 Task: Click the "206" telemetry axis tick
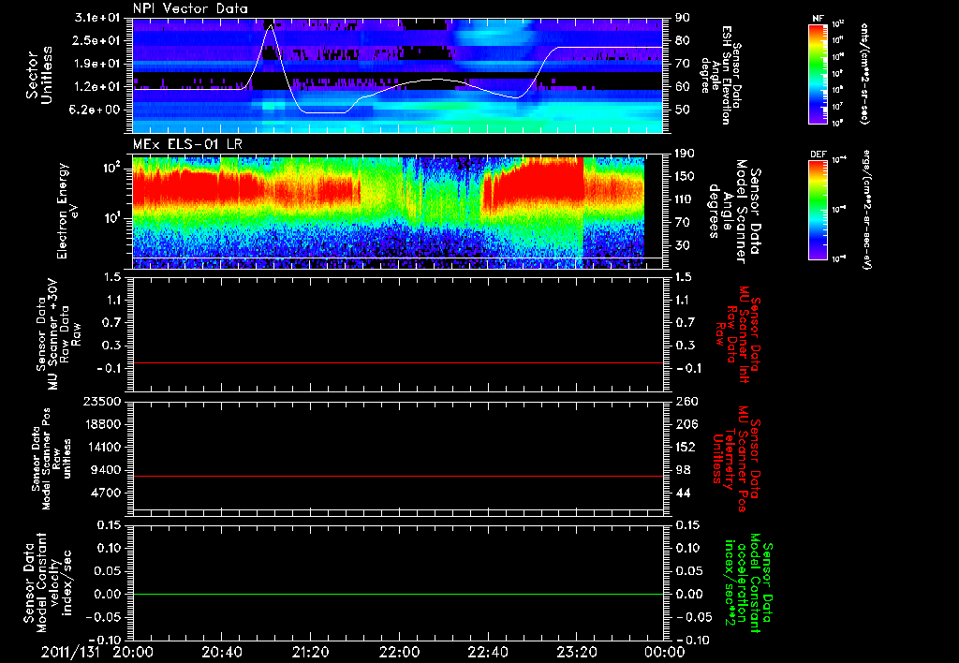pyautogui.click(x=686, y=424)
